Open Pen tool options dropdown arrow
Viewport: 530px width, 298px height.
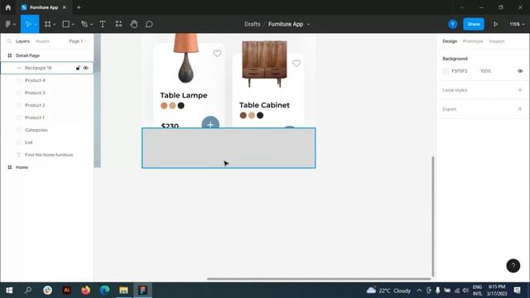coord(91,24)
